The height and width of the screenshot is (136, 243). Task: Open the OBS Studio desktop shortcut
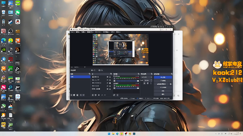(x=11, y=32)
